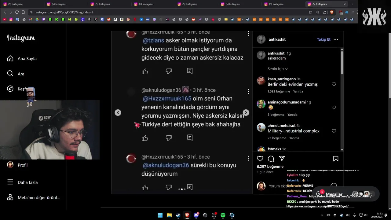Viewport: 391px width, 220px height.
Task: Click the browser back arrow
Action: point(5,12)
